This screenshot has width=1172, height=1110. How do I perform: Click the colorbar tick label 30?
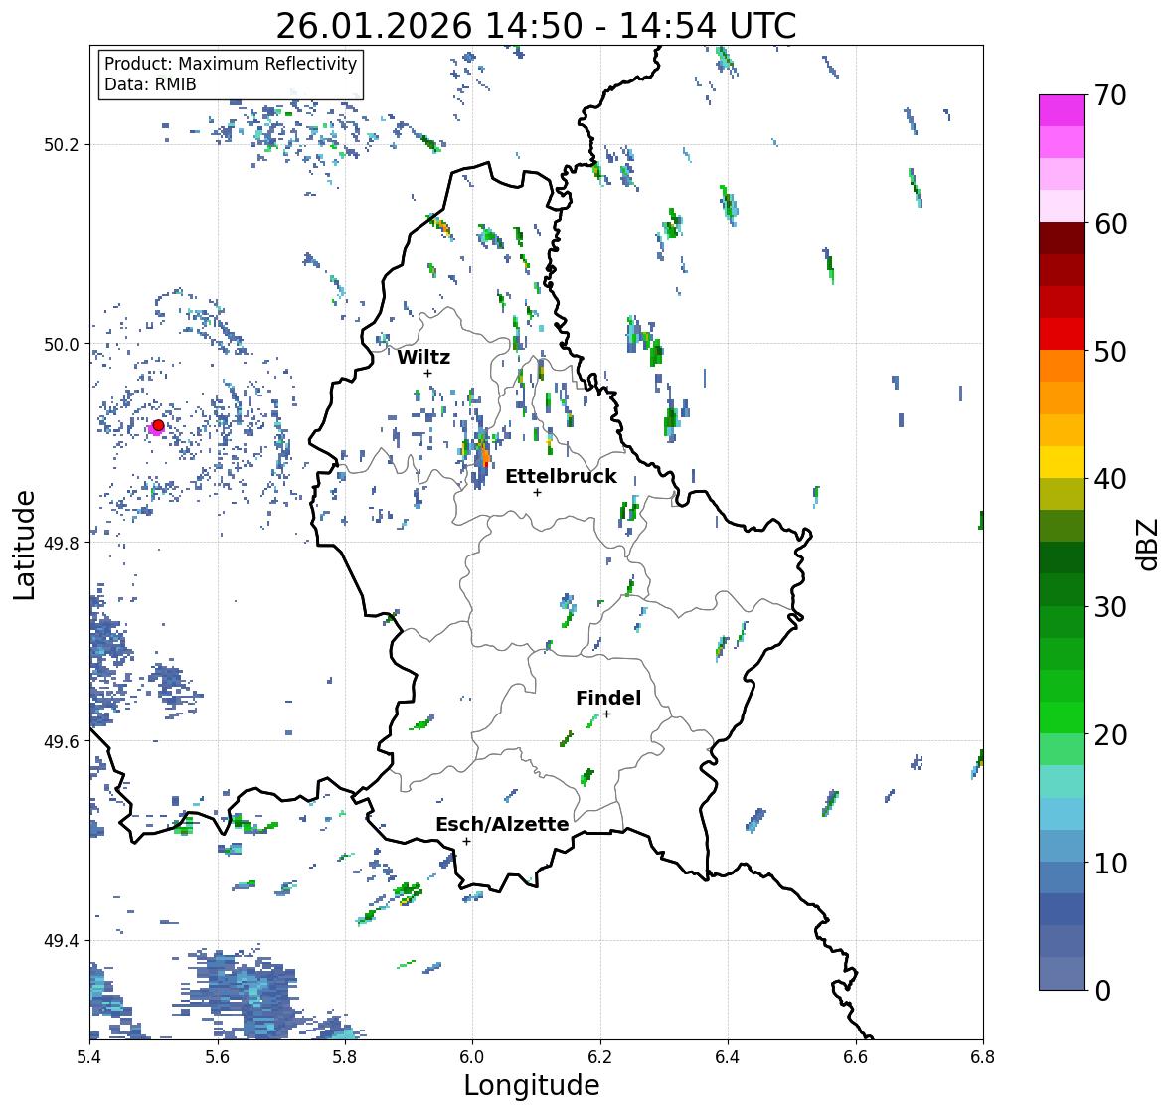pos(1110,607)
